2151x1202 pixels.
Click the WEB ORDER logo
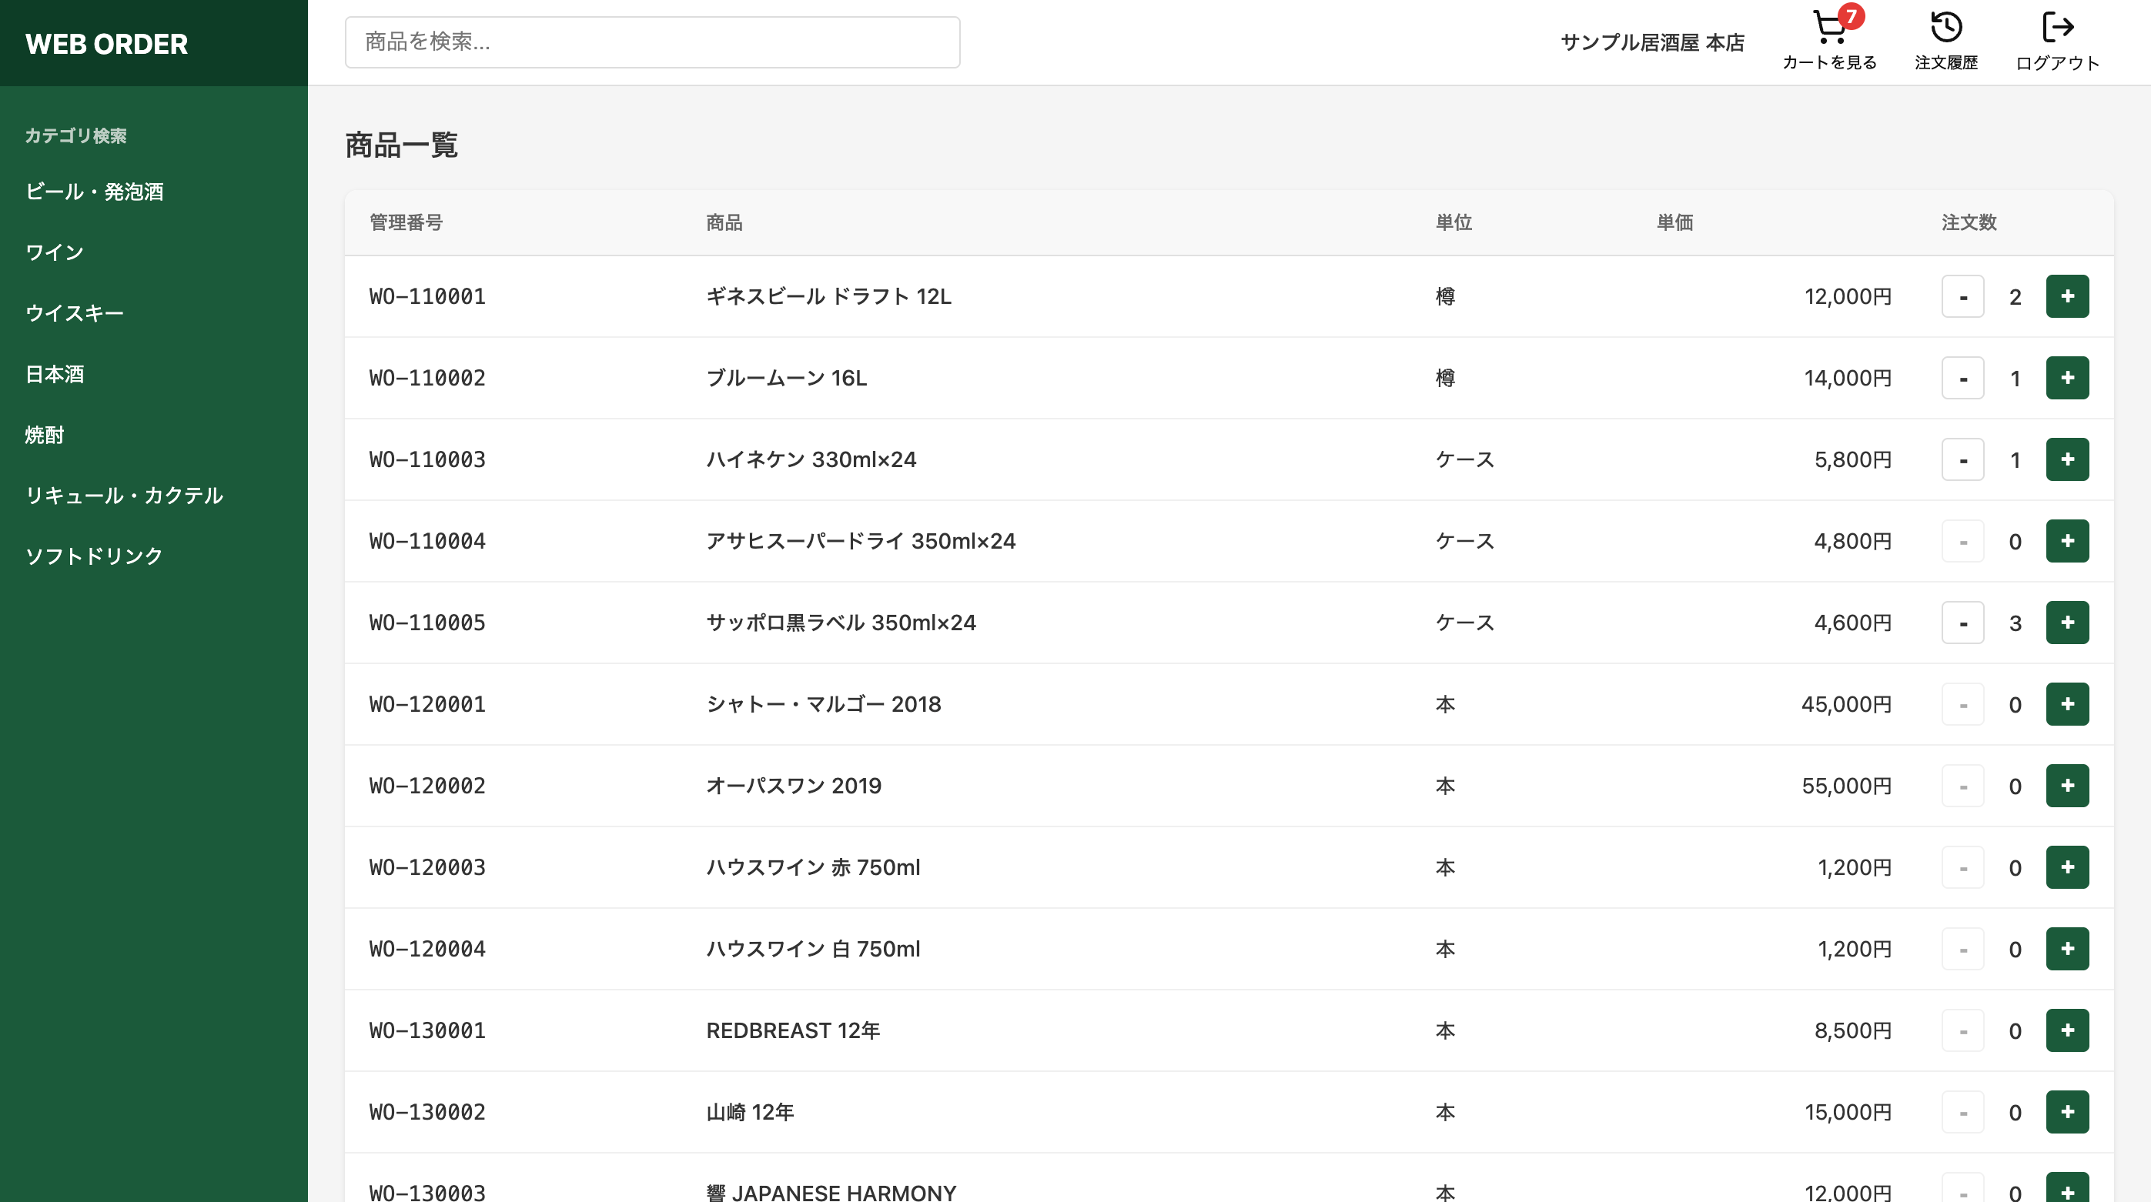click(x=107, y=43)
